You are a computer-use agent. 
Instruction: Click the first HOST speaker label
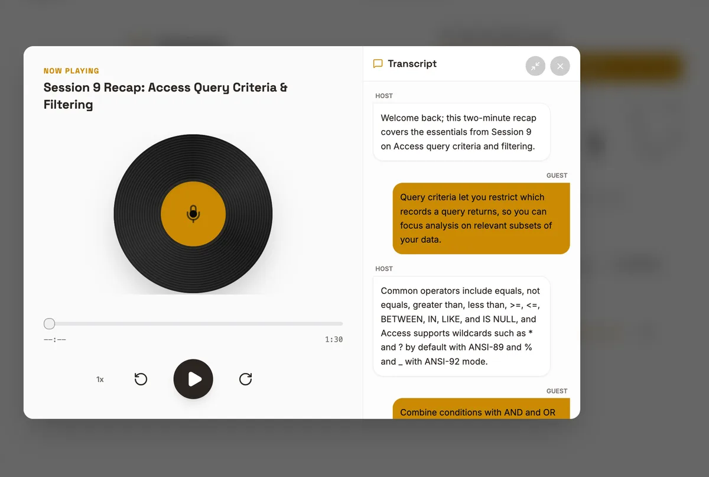pyautogui.click(x=384, y=96)
